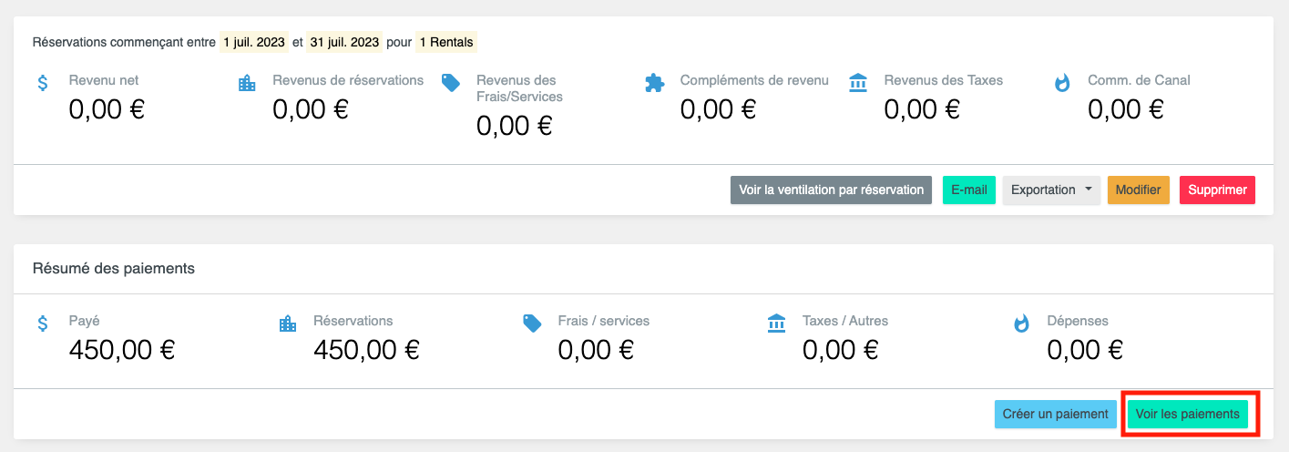Click Voir la ventilation par réservation button
This screenshot has height=452, width=1289.
click(831, 190)
